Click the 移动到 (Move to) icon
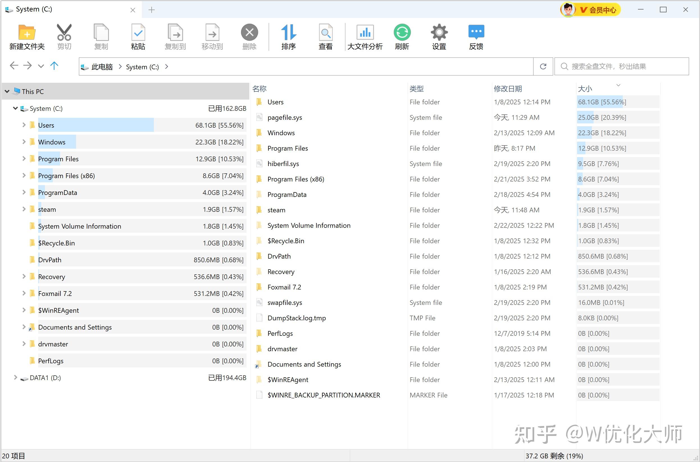This screenshot has width=700, height=462. pyautogui.click(x=212, y=36)
